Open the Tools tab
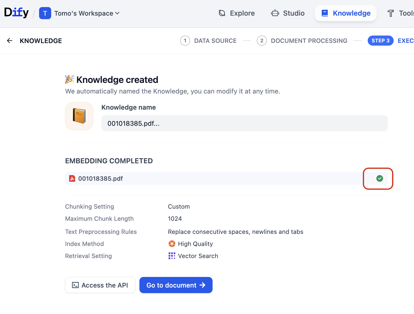 pyautogui.click(x=400, y=13)
